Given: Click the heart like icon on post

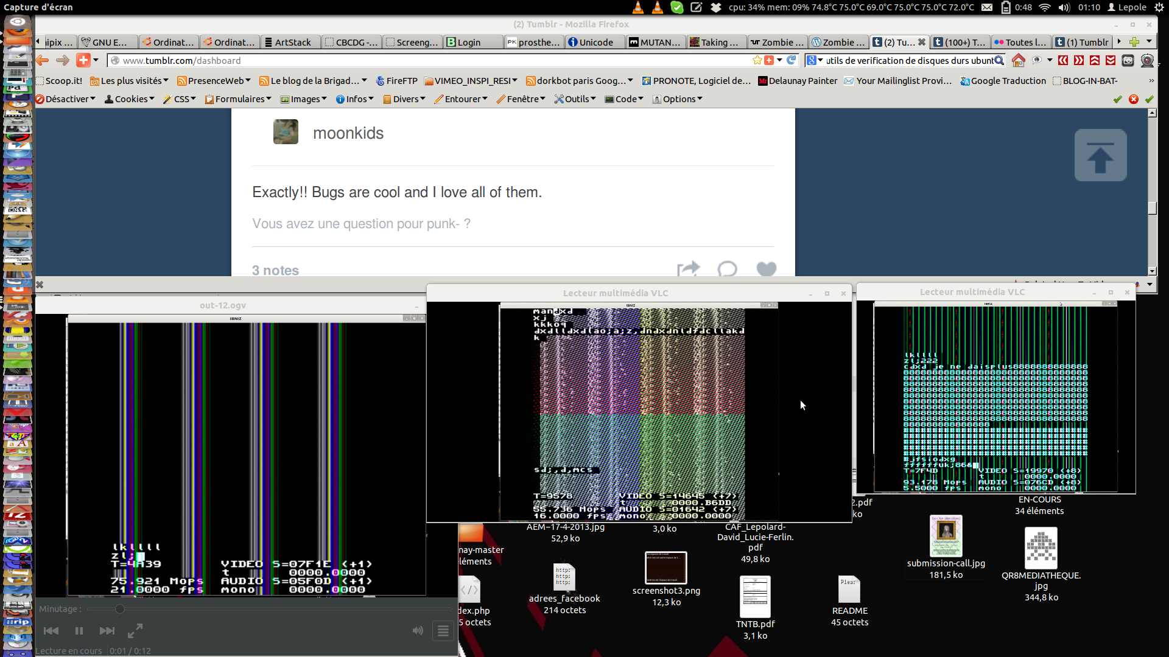Looking at the screenshot, I should 766,269.
